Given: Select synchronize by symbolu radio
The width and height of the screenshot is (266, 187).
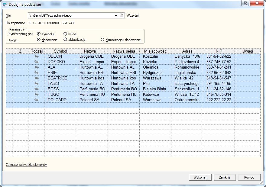Looking at the screenshot, I should [x=39, y=34].
